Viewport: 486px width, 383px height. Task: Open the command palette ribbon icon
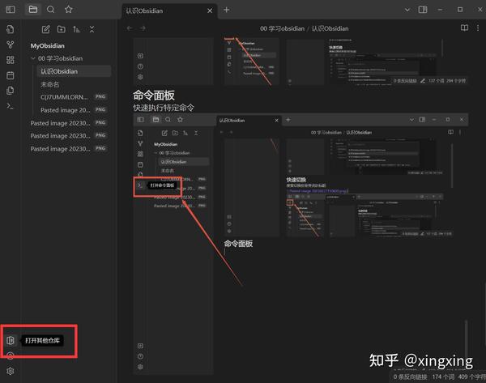(11, 106)
